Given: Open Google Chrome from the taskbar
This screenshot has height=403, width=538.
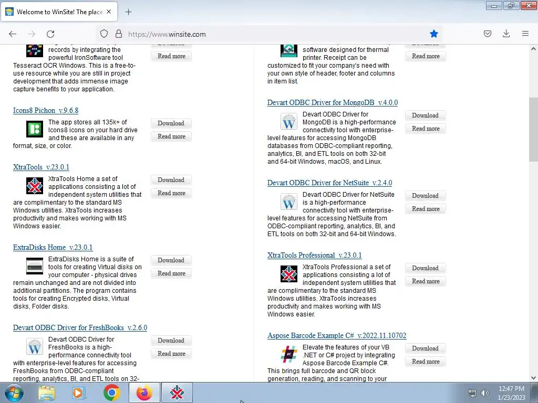Looking at the screenshot, I should click(x=111, y=393).
